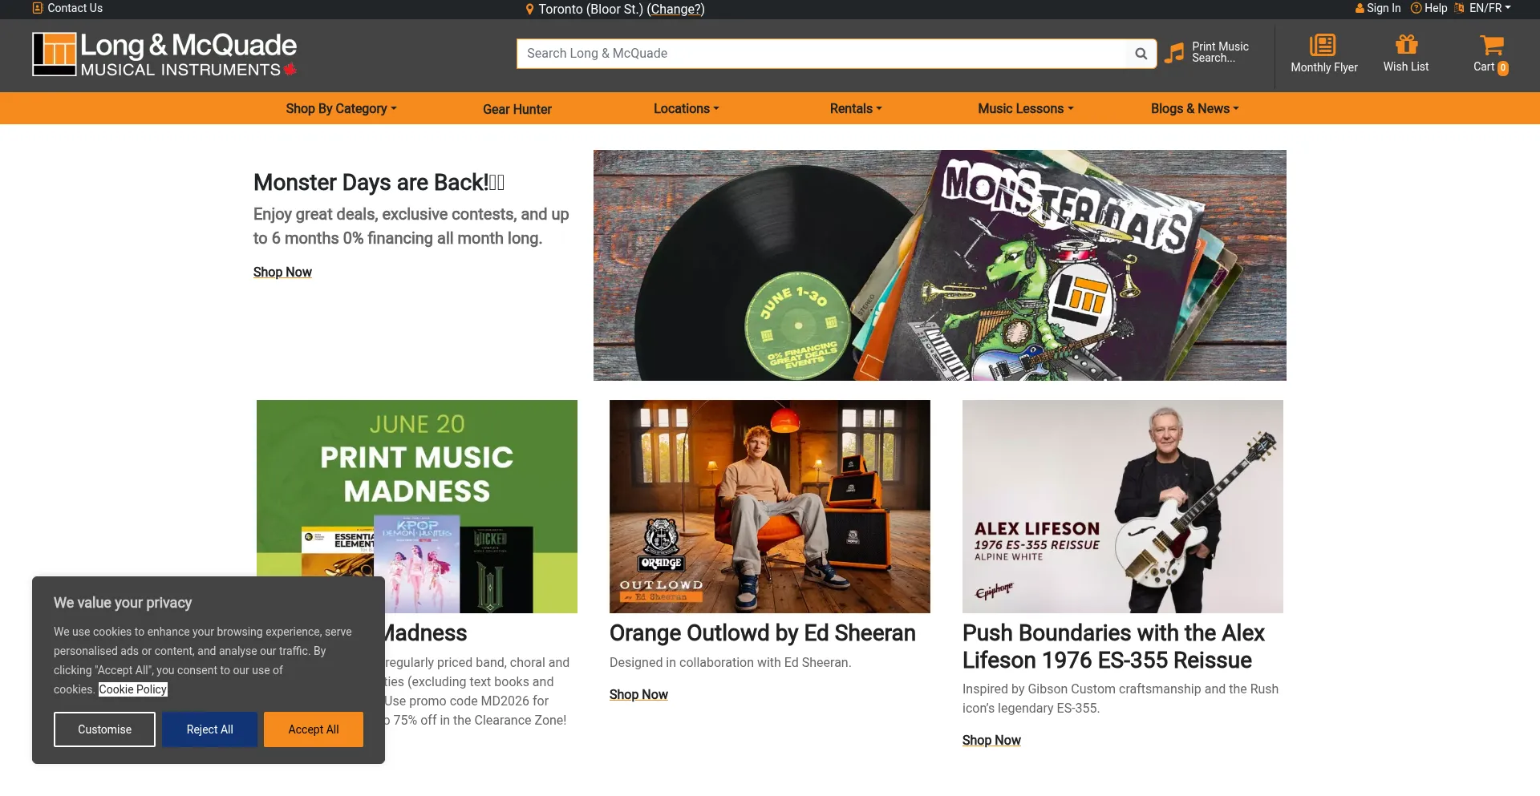Expand the EN/FR language dropdown
The height and width of the screenshot is (796, 1540).
(x=1489, y=8)
